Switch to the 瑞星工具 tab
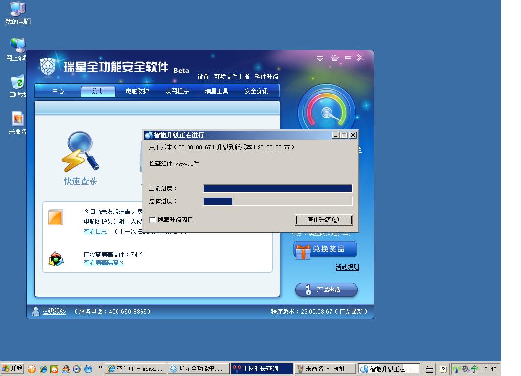 tap(216, 91)
